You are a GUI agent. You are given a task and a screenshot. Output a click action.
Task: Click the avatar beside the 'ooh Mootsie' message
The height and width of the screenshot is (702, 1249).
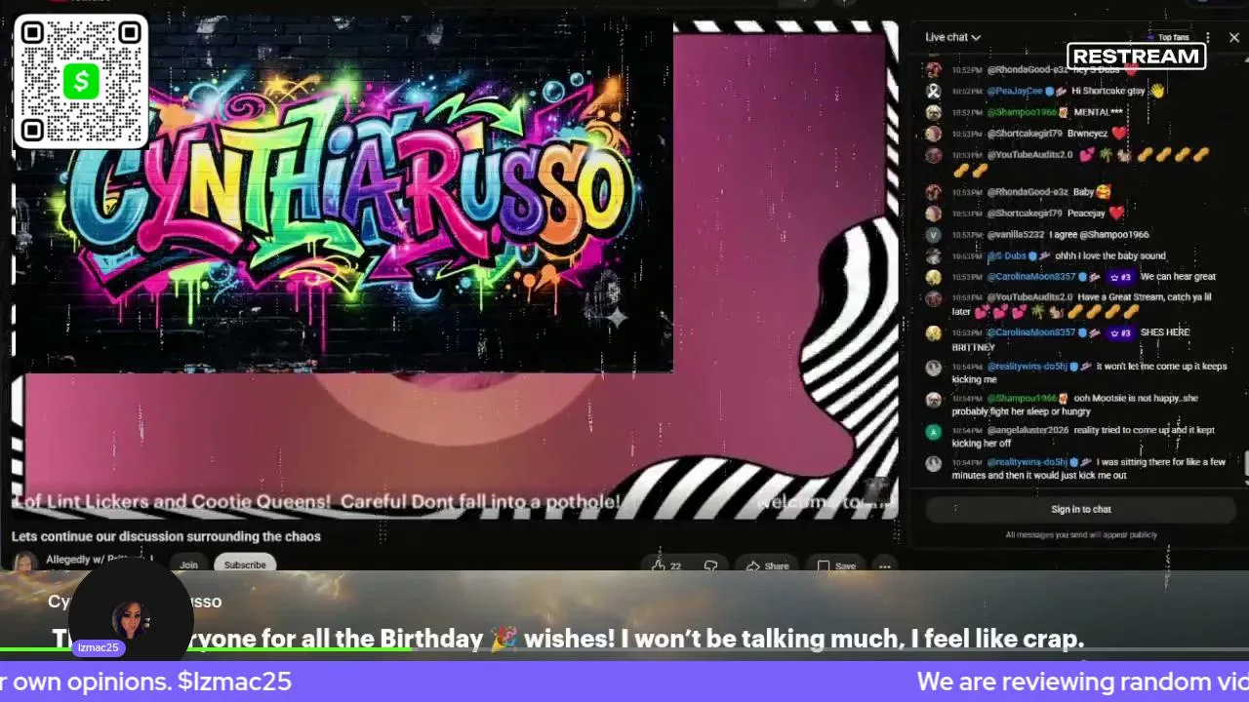point(934,400)
